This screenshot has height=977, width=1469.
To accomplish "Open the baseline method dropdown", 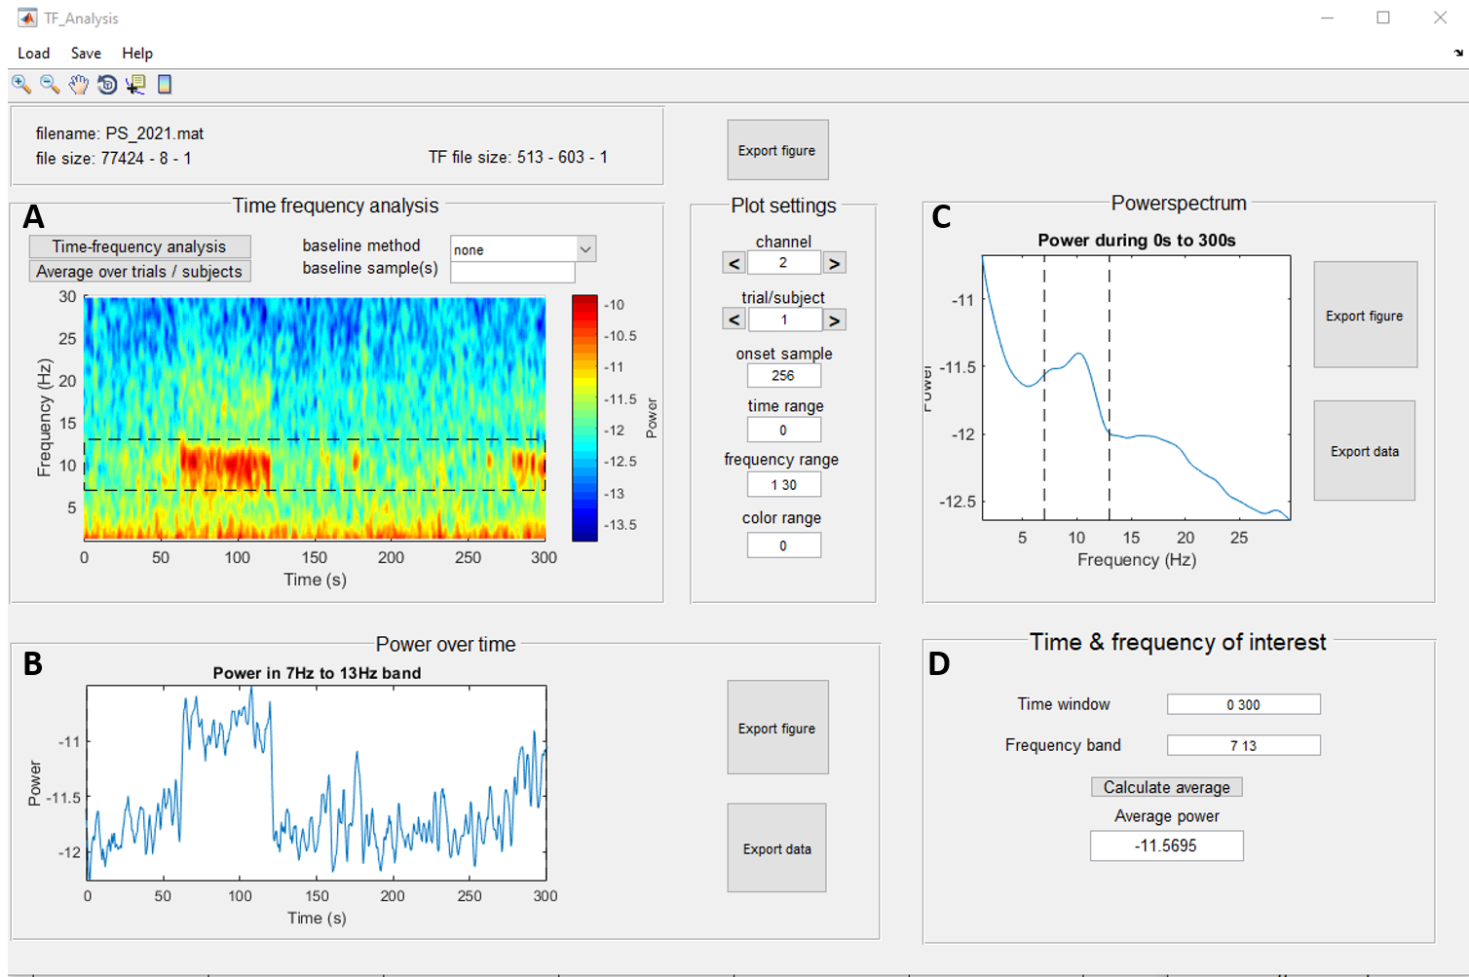I will 522,249.
